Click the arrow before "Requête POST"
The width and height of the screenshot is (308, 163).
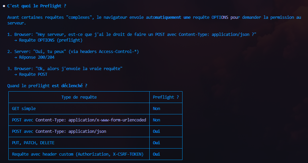[16, 74]
